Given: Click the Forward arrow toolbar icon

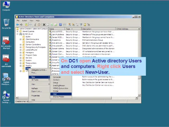Looking at the screenshot, I should pyautogui.click(x=21, y=25).
